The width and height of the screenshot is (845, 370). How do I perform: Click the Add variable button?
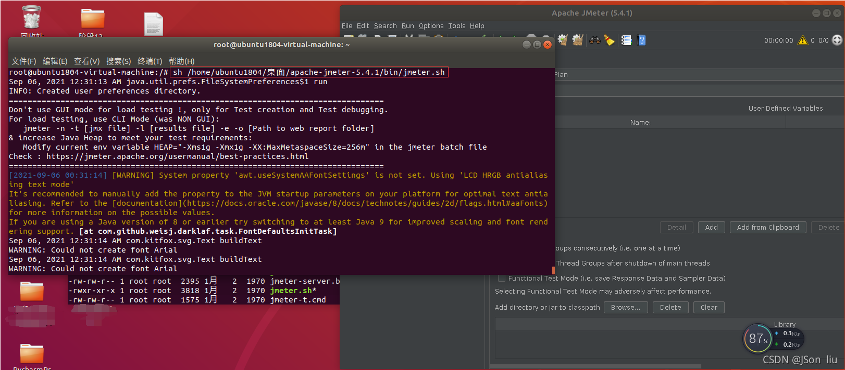tap(711, 227)
